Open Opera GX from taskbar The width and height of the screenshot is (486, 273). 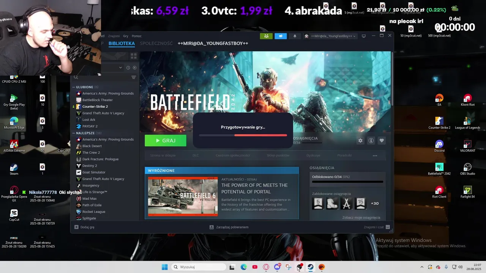coord(266,267)
